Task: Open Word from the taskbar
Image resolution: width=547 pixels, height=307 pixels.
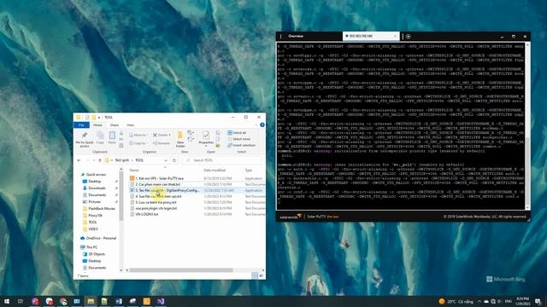Action: tap(119, 301)
